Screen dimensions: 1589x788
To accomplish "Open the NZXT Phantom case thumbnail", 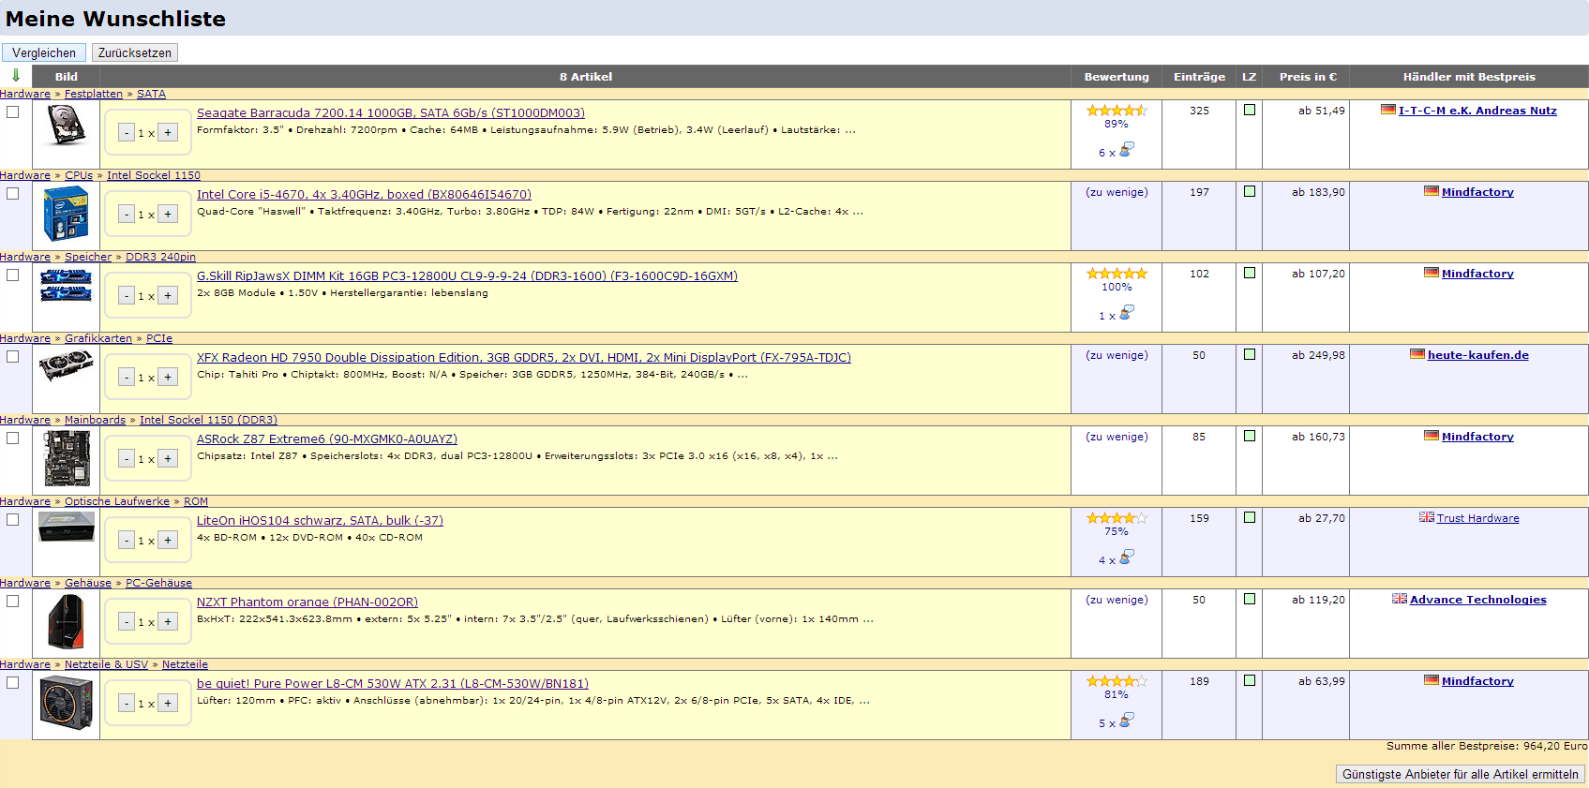I will [66, 621].
